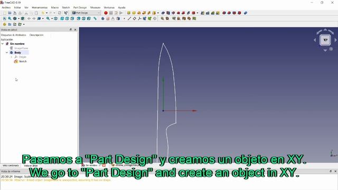
Task: Click the Create body icon
Action: pos(102,18)
